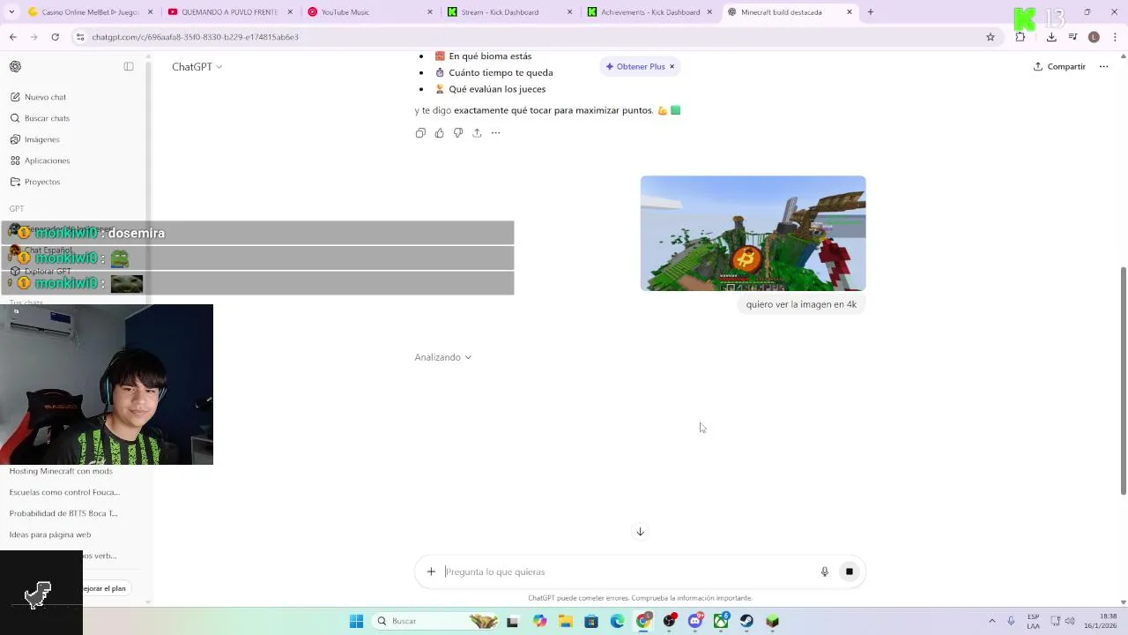Collapse the sidebar with the panel icon

[129, 66]
